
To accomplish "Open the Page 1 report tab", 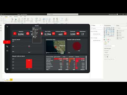I will (7, 80).
